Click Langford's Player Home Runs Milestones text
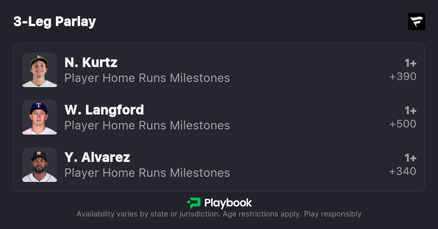The height and width of the screenshot is (229, 438). (x=147, y=125)
